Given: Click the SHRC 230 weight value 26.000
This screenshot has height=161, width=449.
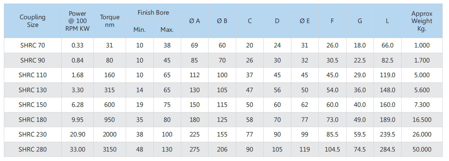Looking at the screenshot, I should pos(422,134).
